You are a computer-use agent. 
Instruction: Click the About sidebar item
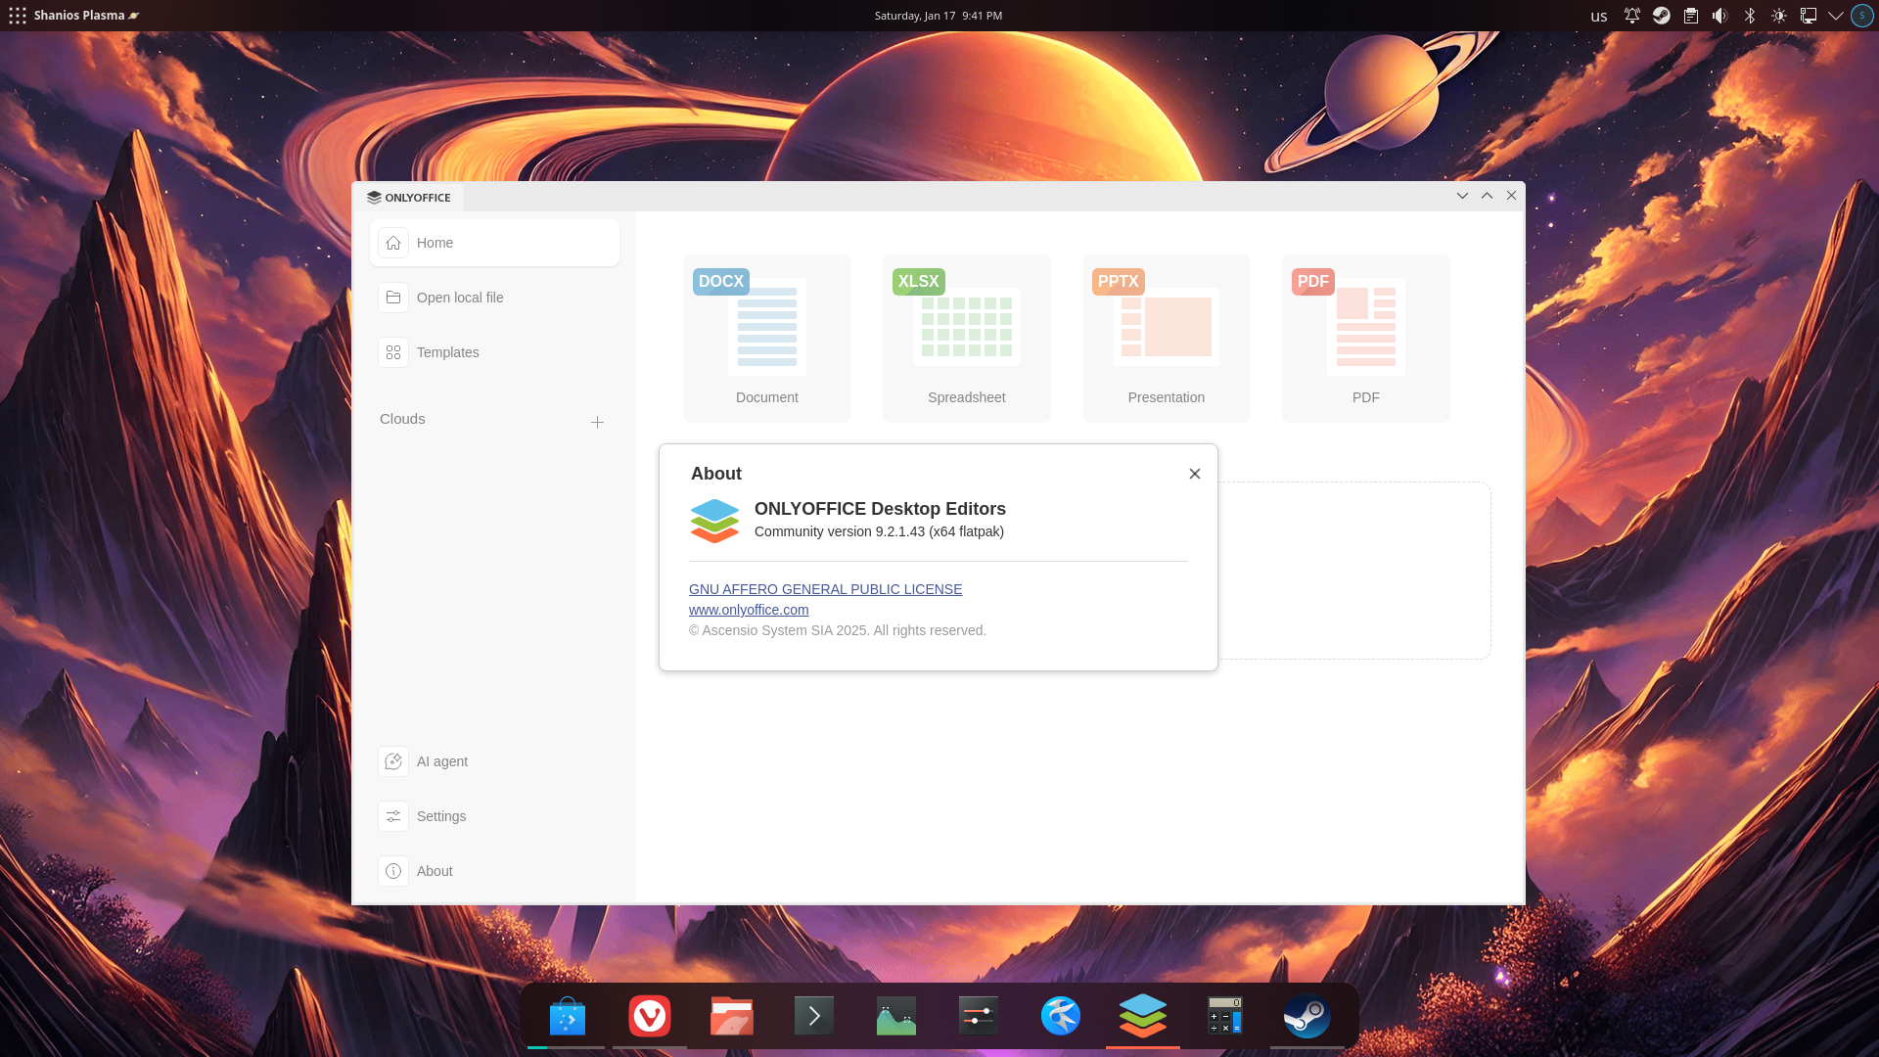[435, 871]
